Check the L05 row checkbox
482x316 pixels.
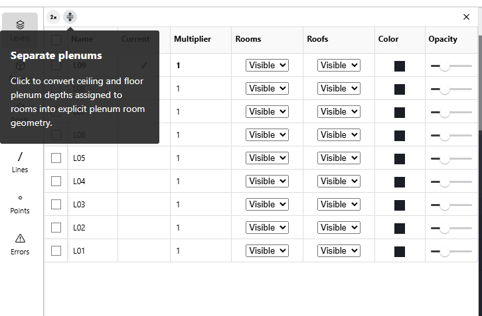(56, 158)
